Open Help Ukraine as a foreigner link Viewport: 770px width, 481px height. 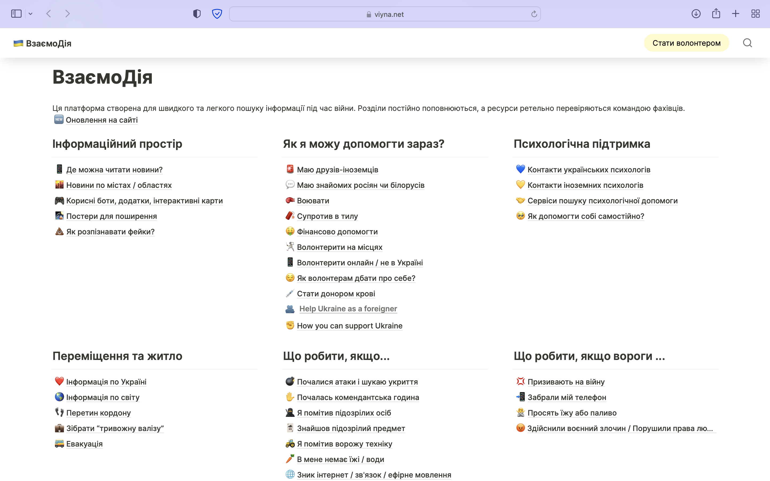[348, 309]
